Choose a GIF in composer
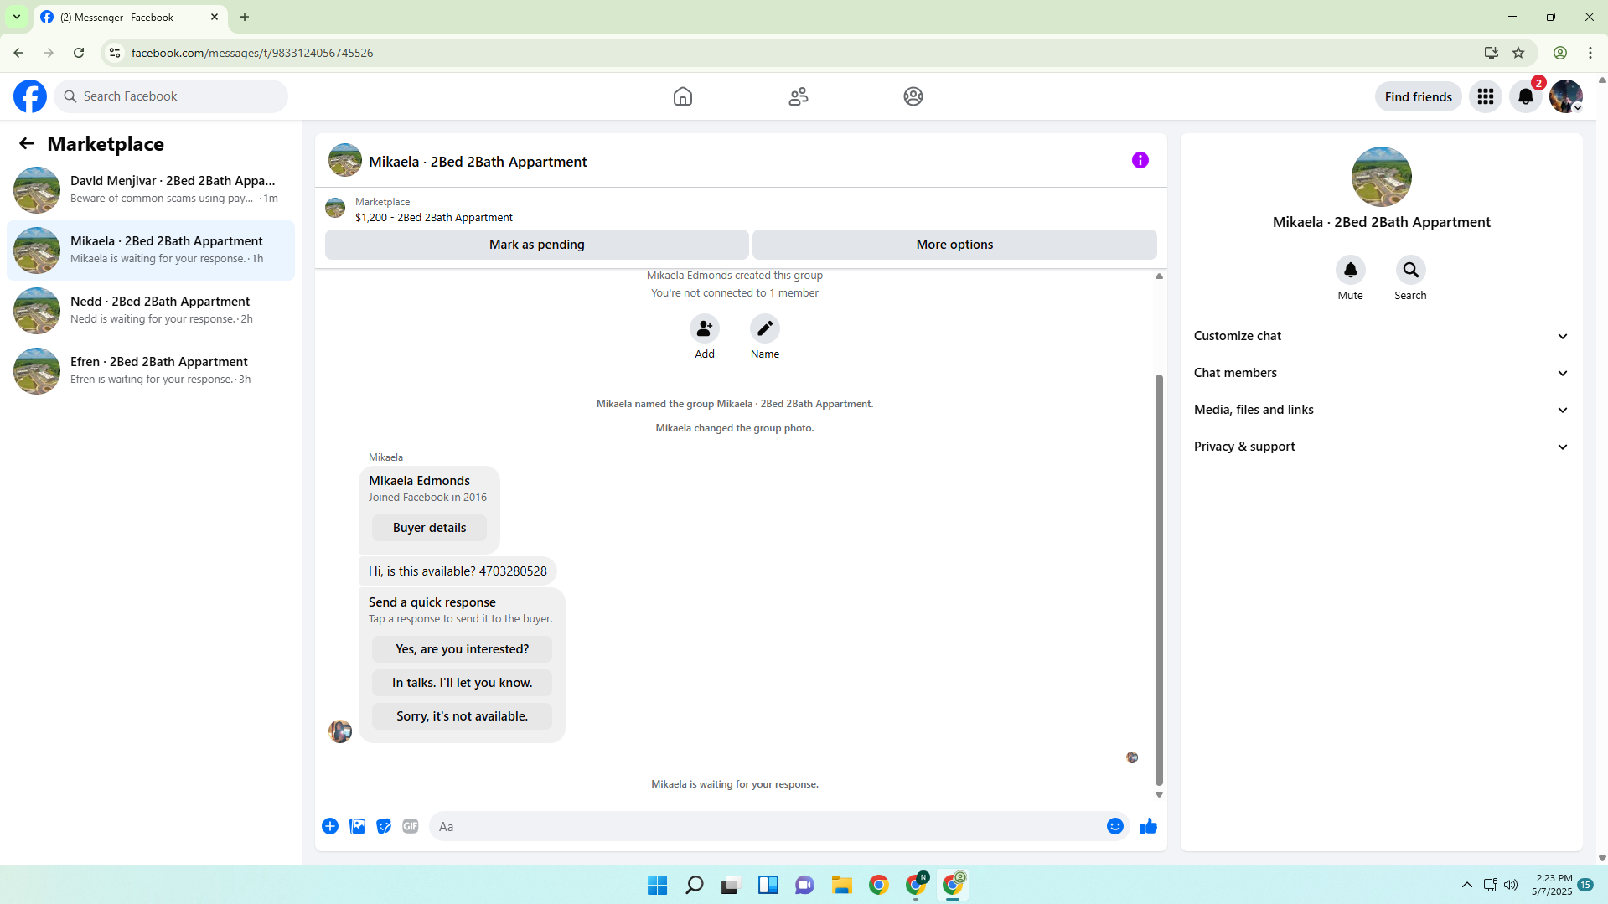Image resolution: width=1608 pixels, height=904 pixels. click(411, 826)
